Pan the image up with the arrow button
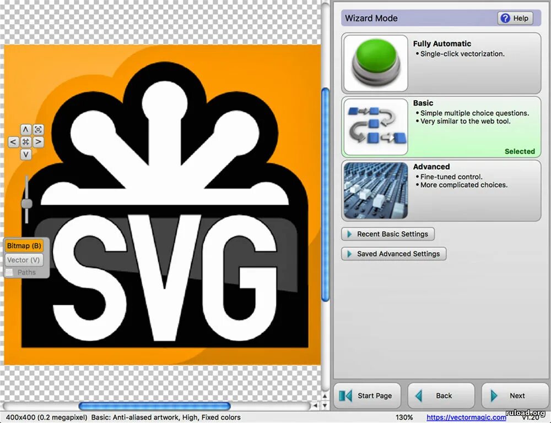Image resolution: width=551 pixels, height=423 pixels. (26, 130)
